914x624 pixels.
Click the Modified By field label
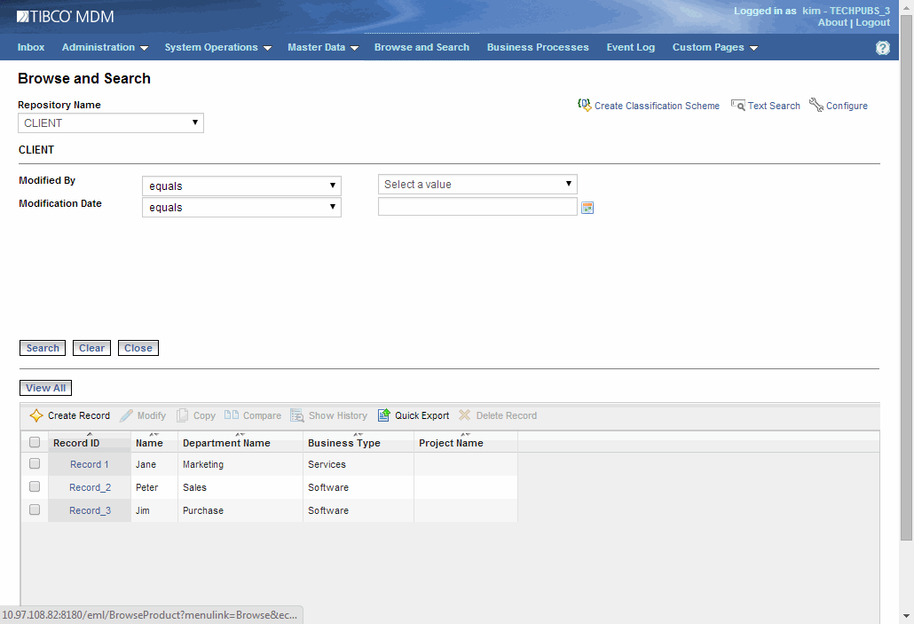click(47, 180)
